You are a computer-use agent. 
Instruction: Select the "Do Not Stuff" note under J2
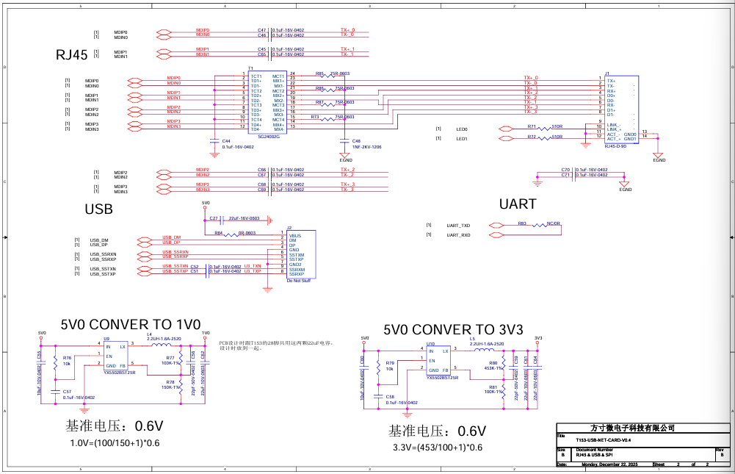click(299, 281)
